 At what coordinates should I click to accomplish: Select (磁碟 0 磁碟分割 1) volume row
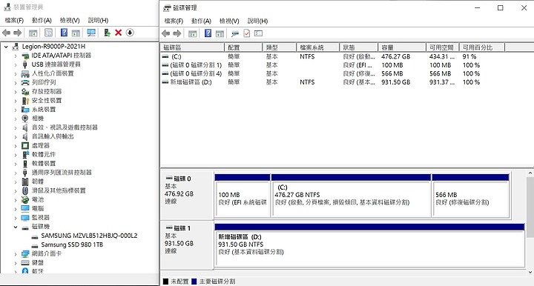[320, 65]
